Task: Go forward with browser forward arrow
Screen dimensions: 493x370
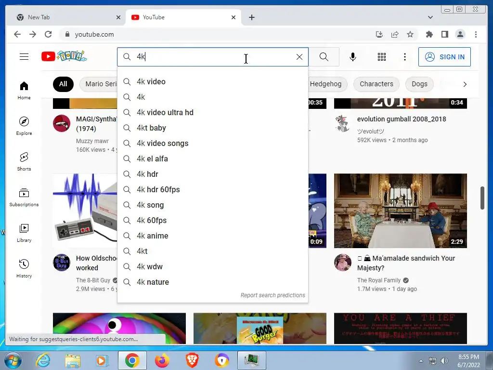Action: (33, 34)
